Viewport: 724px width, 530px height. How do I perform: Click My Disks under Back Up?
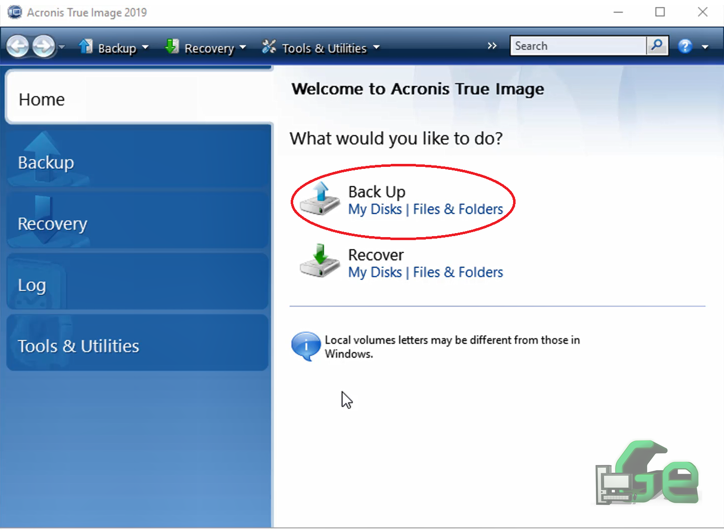point(375,209)
